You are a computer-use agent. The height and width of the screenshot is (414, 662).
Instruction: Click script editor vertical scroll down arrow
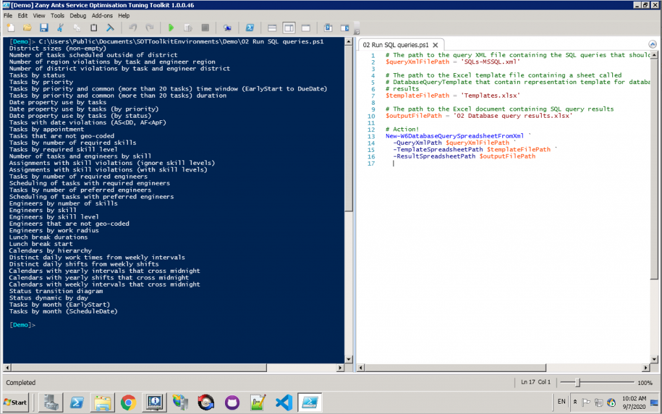tap(654, 360)
